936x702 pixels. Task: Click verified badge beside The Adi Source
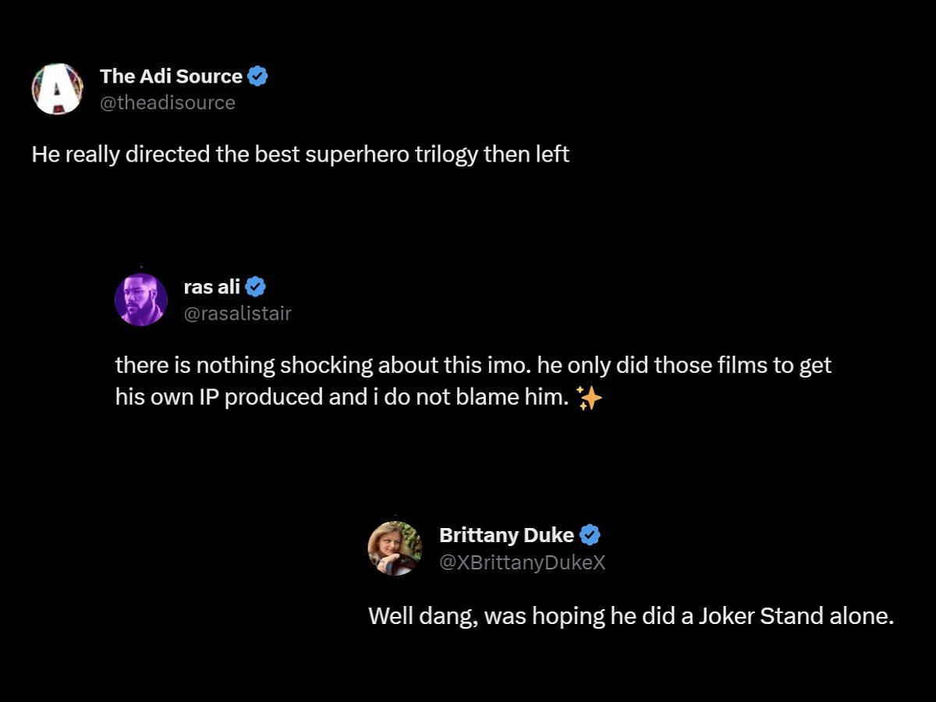(258, 76)
